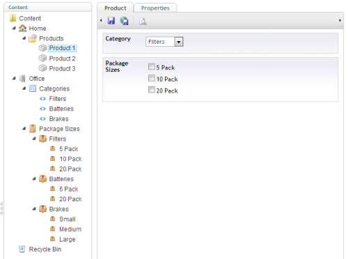
Task: Tick the 5 Pack checkbox
Action: [152, 67]
